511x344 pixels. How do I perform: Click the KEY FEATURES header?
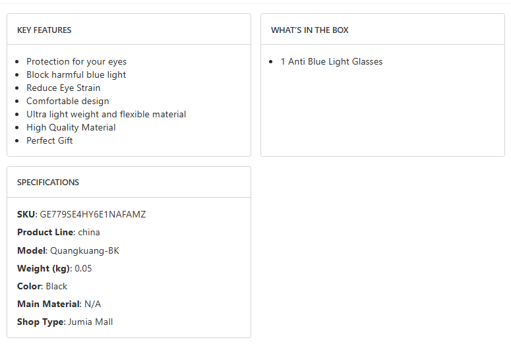point(44,30)
